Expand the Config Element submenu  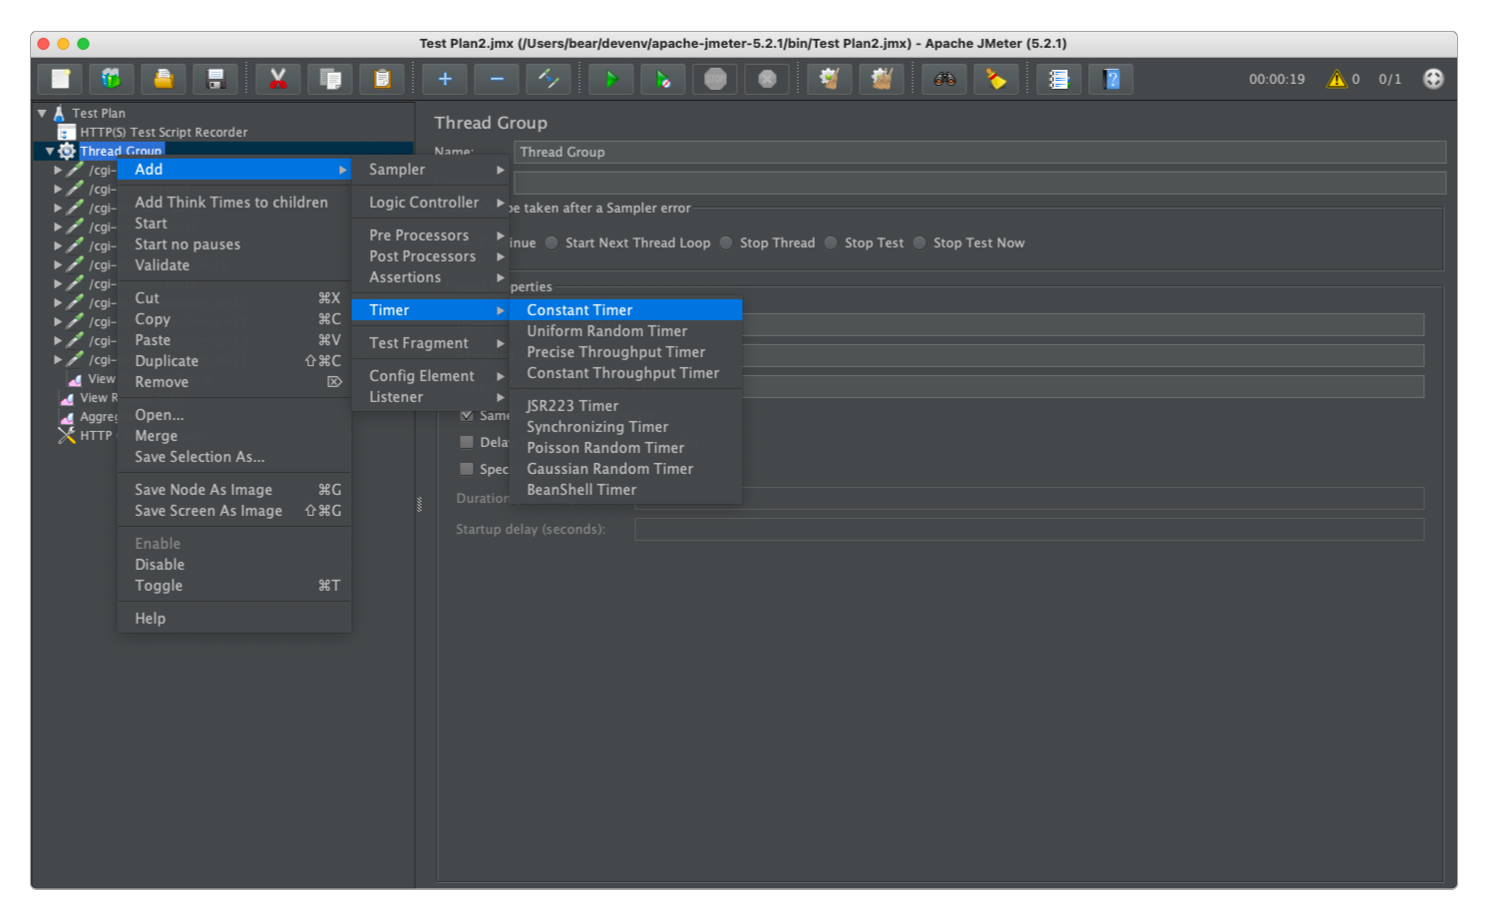431,376
